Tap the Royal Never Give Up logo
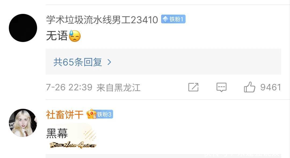 73,145
